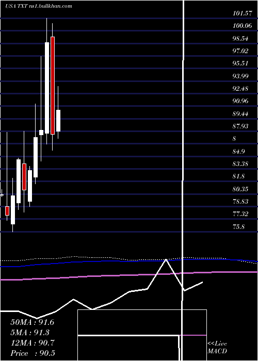Pick the 77.32 price level
The height and width of the screenshot is (361, 258).
(x=240, y=214)
